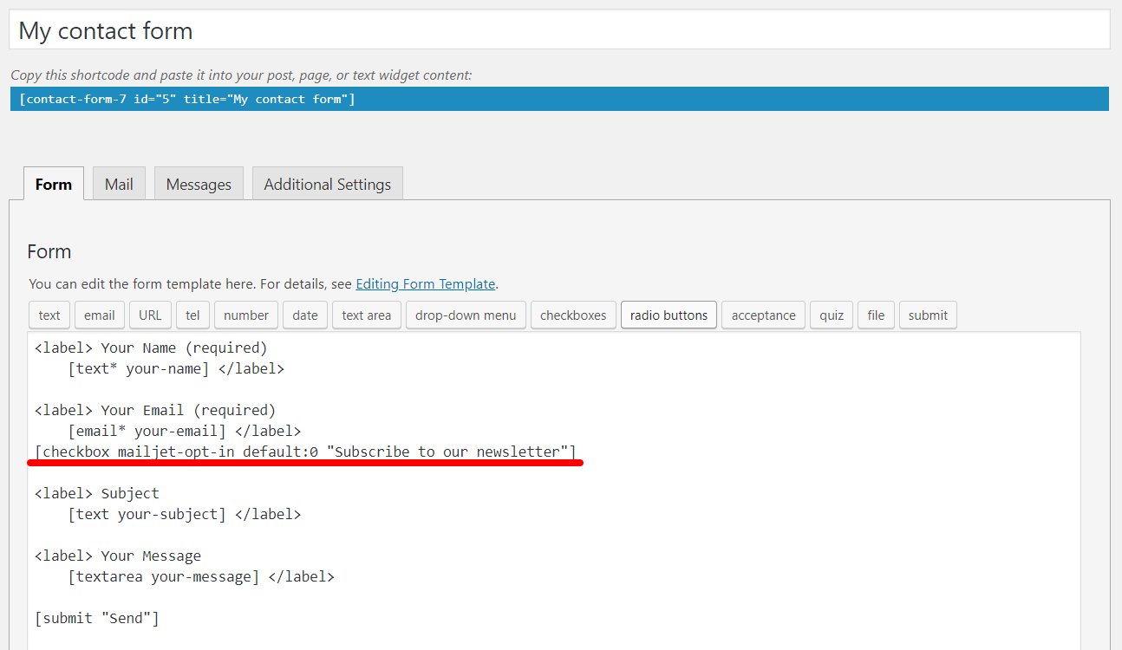Open the Additional Settings tab
The image size is (1122, 650).
[327, 184]
